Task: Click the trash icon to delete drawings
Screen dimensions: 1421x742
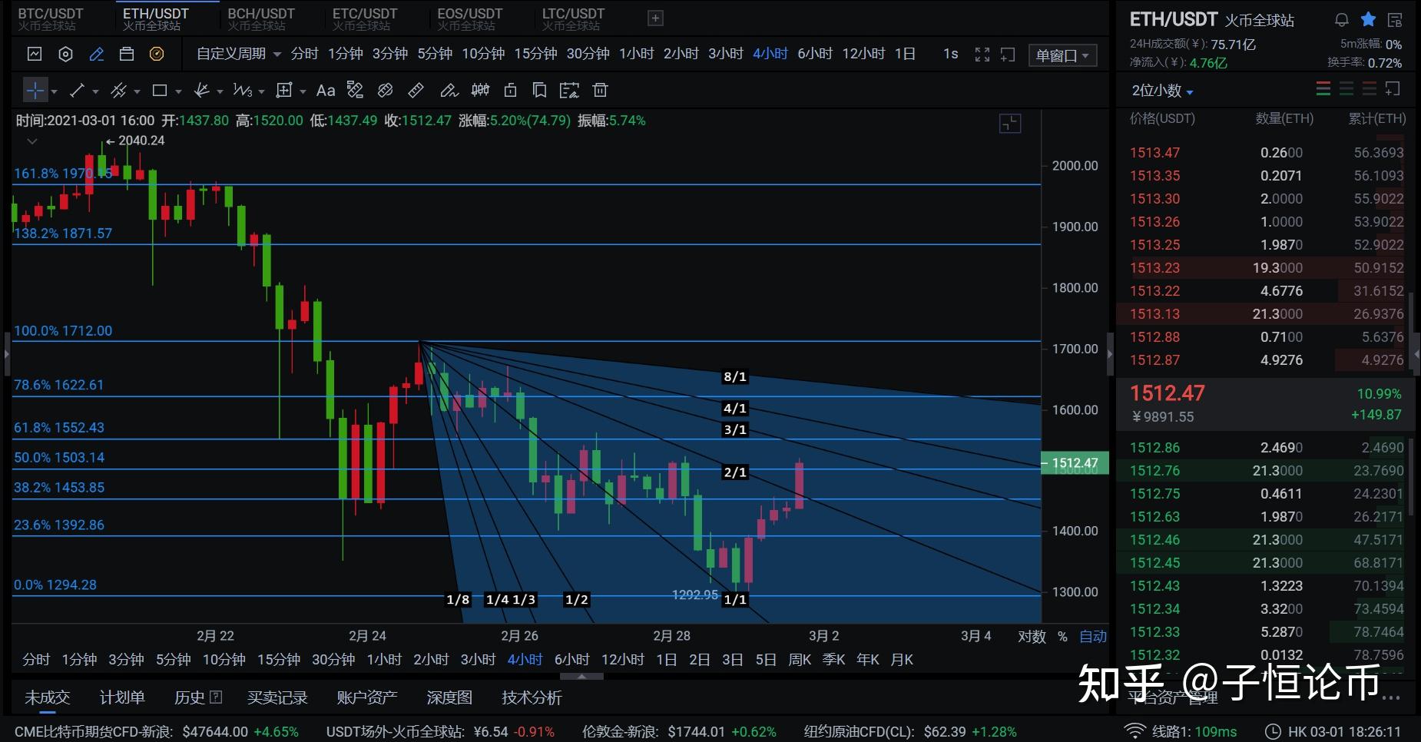Action: [x=601, y=91]
